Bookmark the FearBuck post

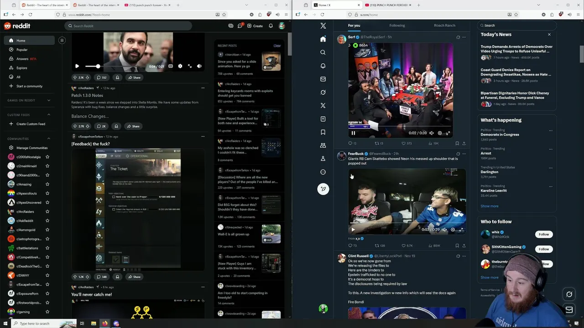tap(457, 246)
